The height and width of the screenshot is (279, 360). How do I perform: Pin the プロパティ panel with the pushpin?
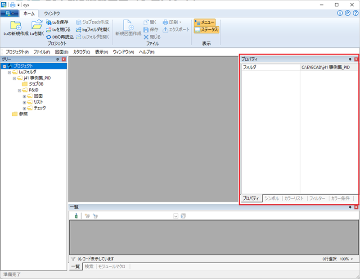pos(350,59)
